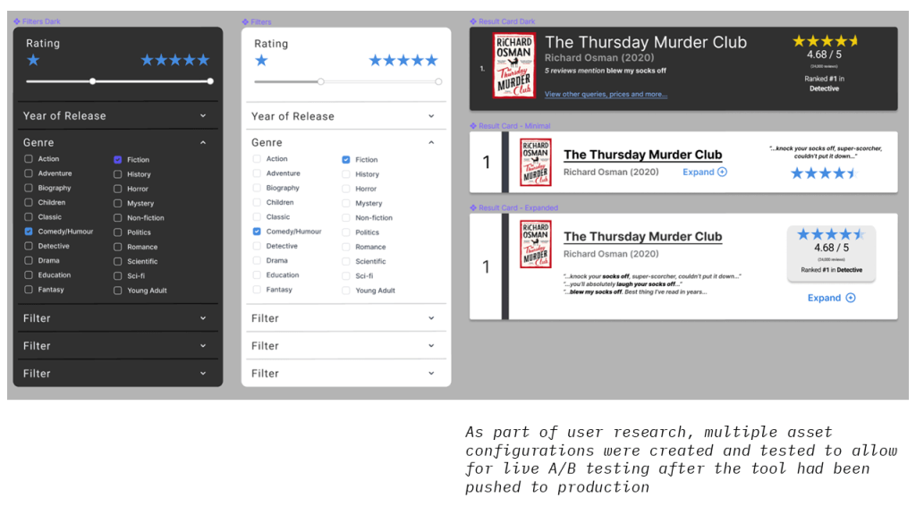The width and height of the screenshot is (916, 515).
Task: Open The Thursday Murder Club title in minimal card
Action: pos(642,155)
